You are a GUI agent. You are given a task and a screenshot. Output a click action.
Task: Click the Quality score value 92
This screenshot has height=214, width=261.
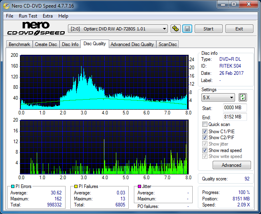coord(247,179)
